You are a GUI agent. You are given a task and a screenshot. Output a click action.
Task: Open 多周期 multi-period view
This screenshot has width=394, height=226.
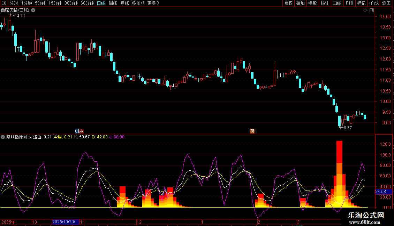click(x=138, y=3)
